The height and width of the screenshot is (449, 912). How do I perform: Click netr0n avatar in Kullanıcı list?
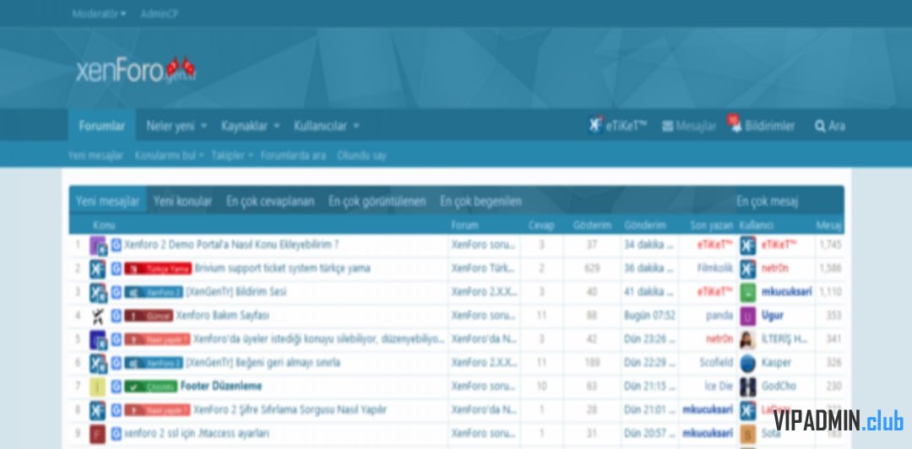(x=748, y=268)
